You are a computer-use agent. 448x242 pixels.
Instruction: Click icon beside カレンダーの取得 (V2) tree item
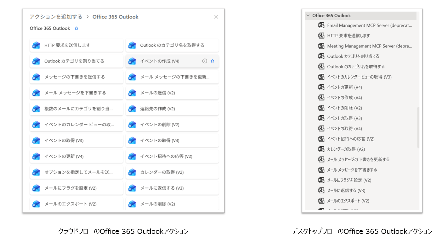point(321,149)
